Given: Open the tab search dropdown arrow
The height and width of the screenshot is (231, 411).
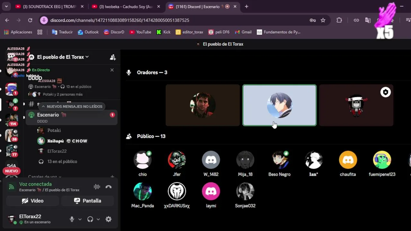Looking at the screenshot, I should 6,6.
